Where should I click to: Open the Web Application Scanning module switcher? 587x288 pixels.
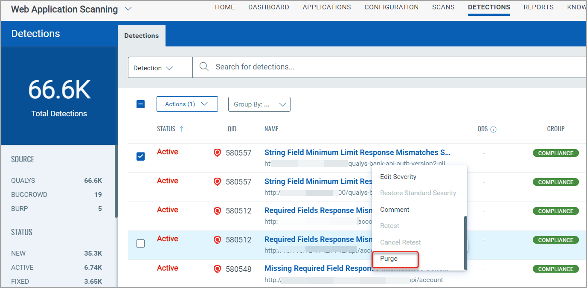[x=128, y=8]
